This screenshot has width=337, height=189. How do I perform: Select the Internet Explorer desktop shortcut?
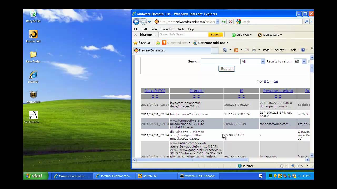click(x=33, y=77)
